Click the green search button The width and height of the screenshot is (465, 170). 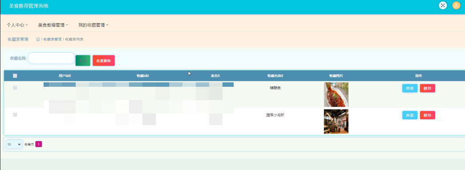coord(83,61)
